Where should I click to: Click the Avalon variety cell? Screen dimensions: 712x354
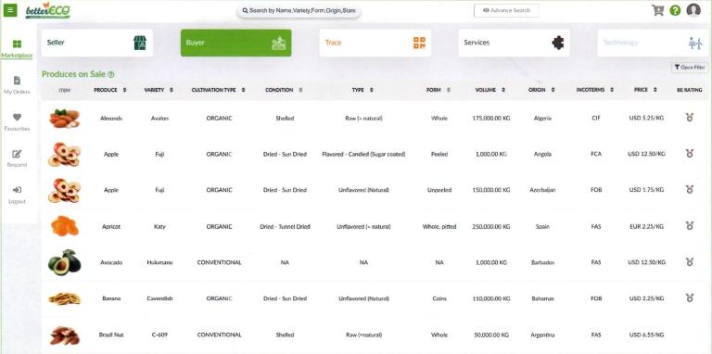tap(159, 118)
